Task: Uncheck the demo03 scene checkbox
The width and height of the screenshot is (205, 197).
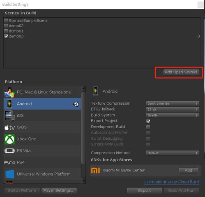Action: (6, 36)
